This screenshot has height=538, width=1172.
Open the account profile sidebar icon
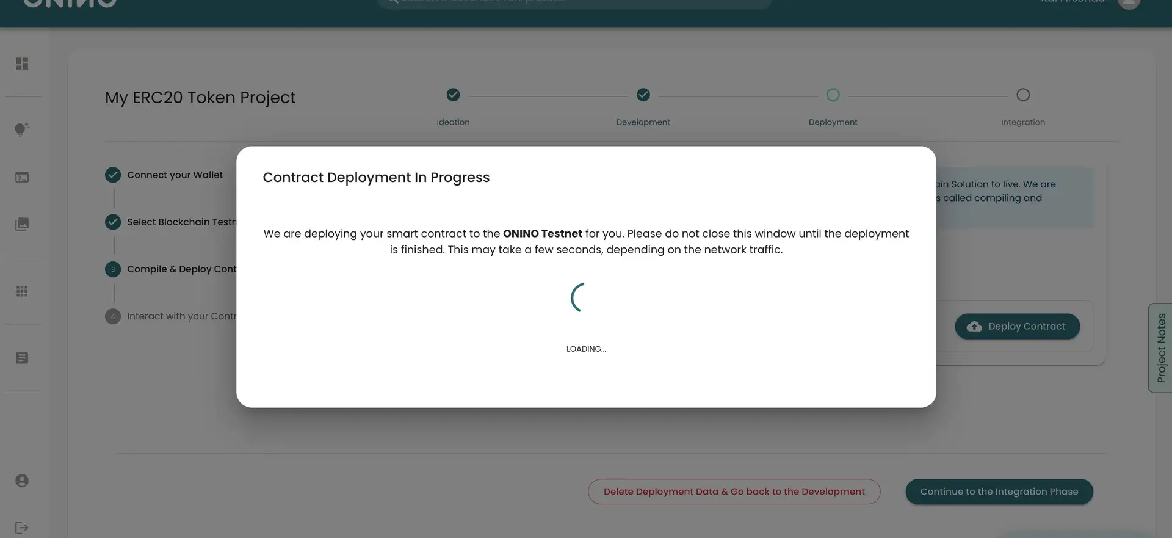tap(22, 481)
